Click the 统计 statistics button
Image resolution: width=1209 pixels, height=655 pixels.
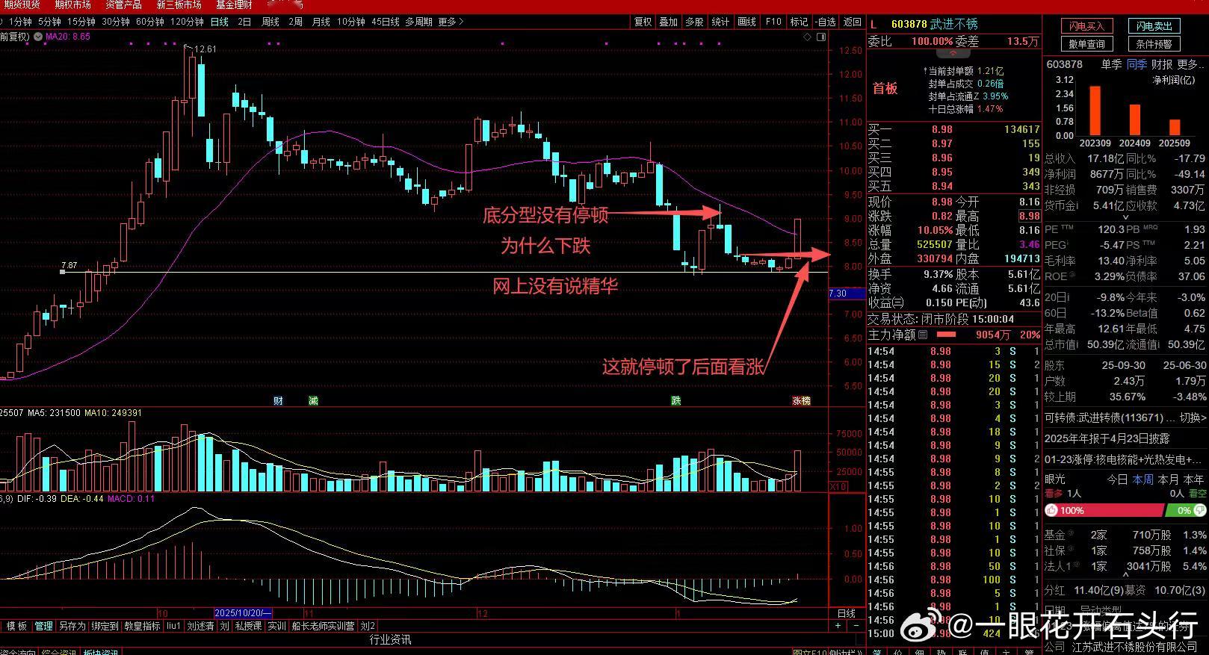click(720, 22)
